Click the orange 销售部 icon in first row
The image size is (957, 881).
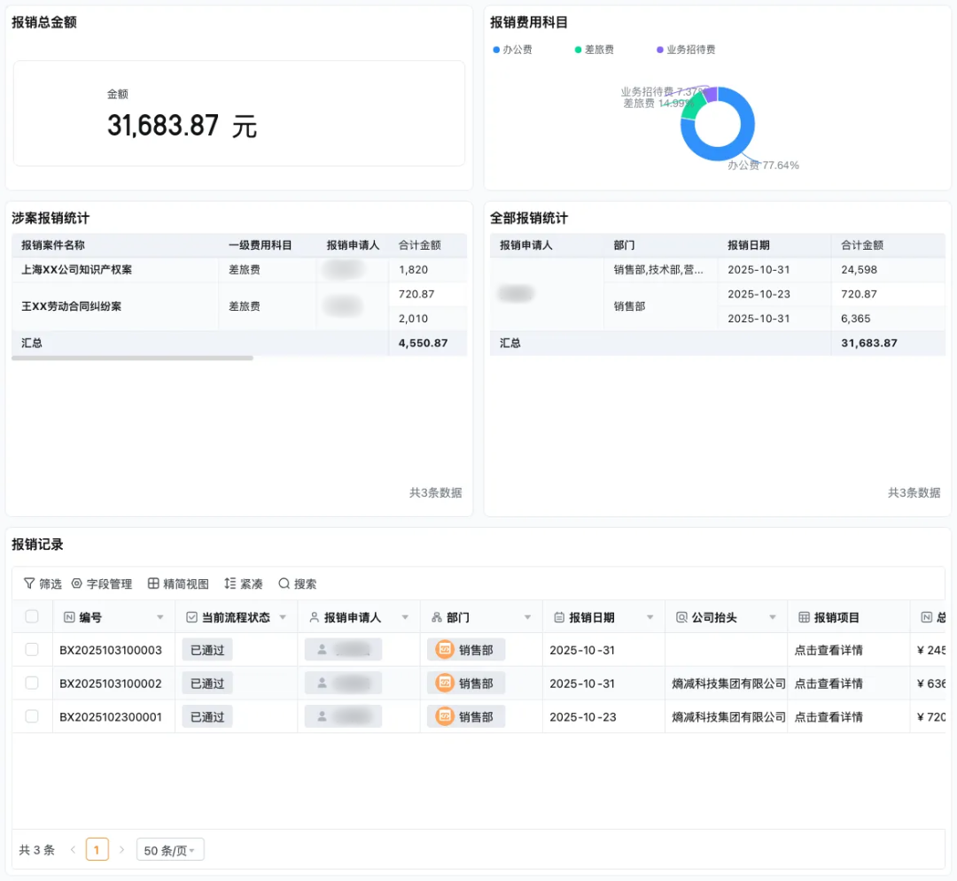(x=445, y=650)
